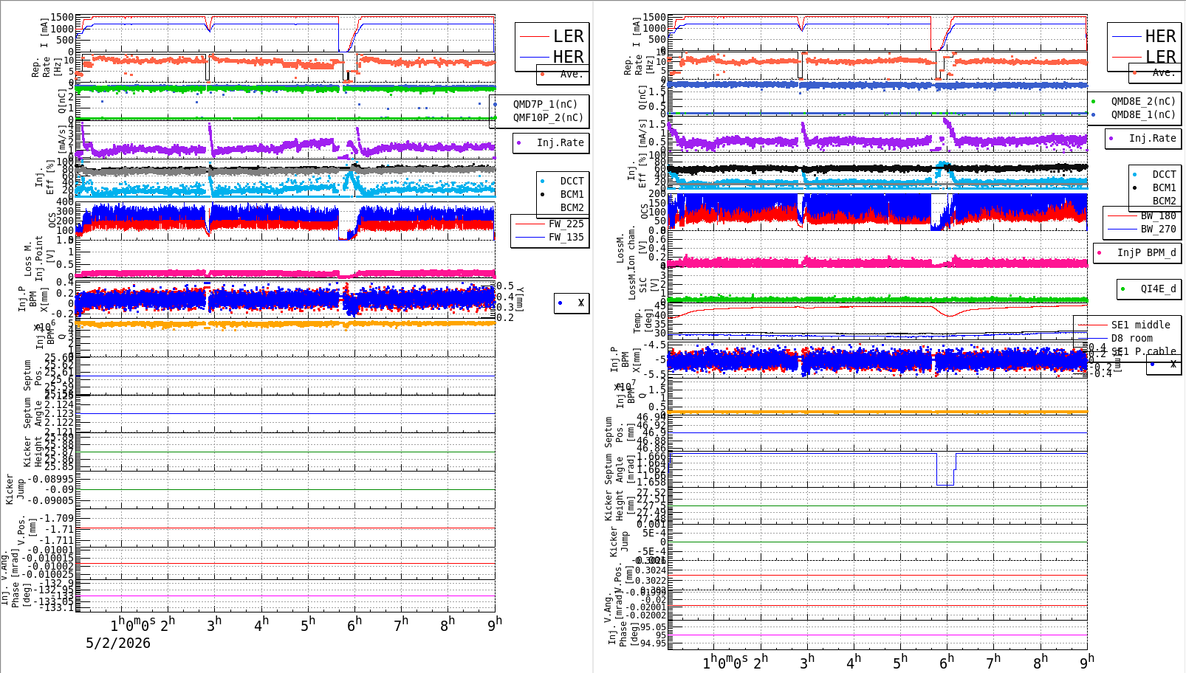
Task: Click the QMF10P_2(nC) legend entry
Action: click(x=548, y=117)
